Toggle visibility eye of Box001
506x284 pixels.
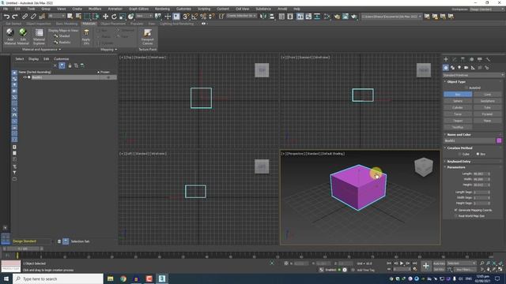click(25, 77)
